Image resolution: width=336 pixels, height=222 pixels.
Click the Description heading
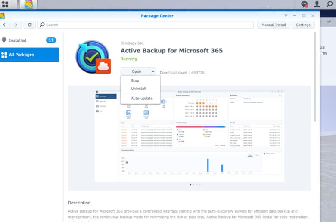[79, 203]
